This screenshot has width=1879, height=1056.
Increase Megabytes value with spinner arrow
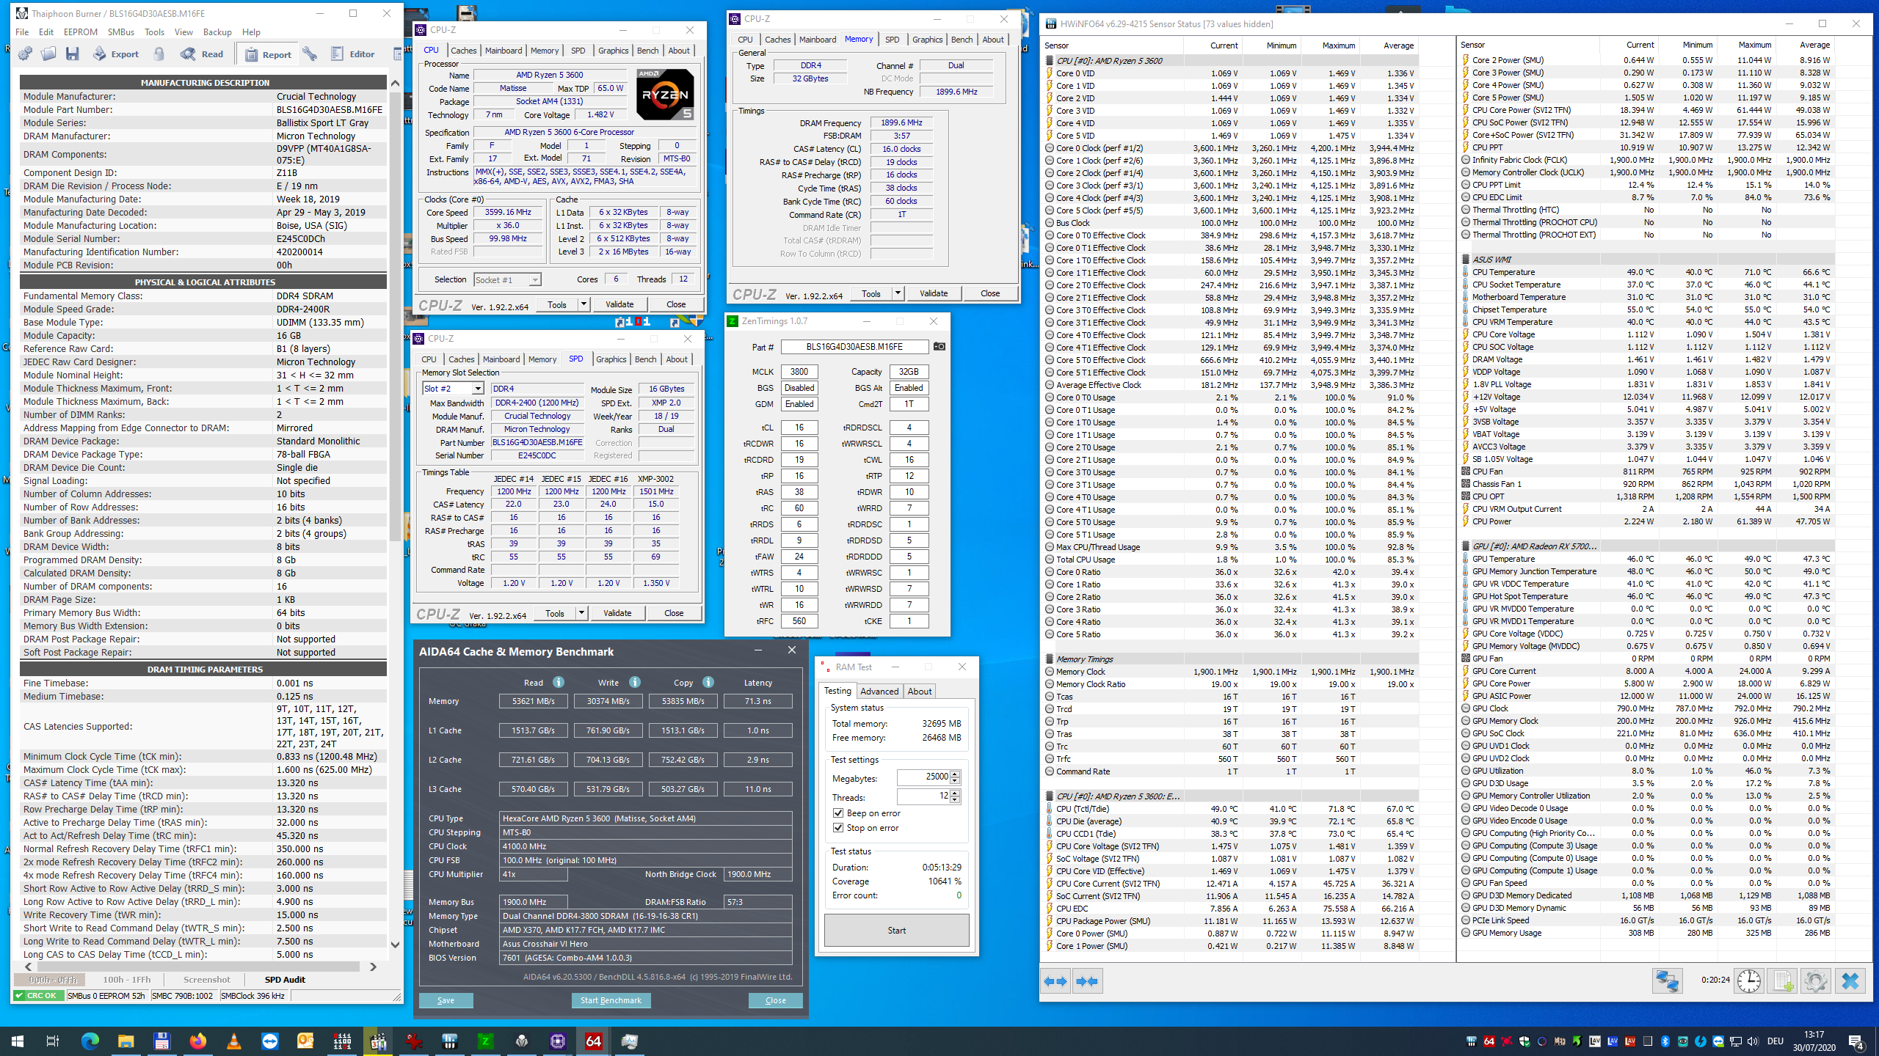pos(955,773)
